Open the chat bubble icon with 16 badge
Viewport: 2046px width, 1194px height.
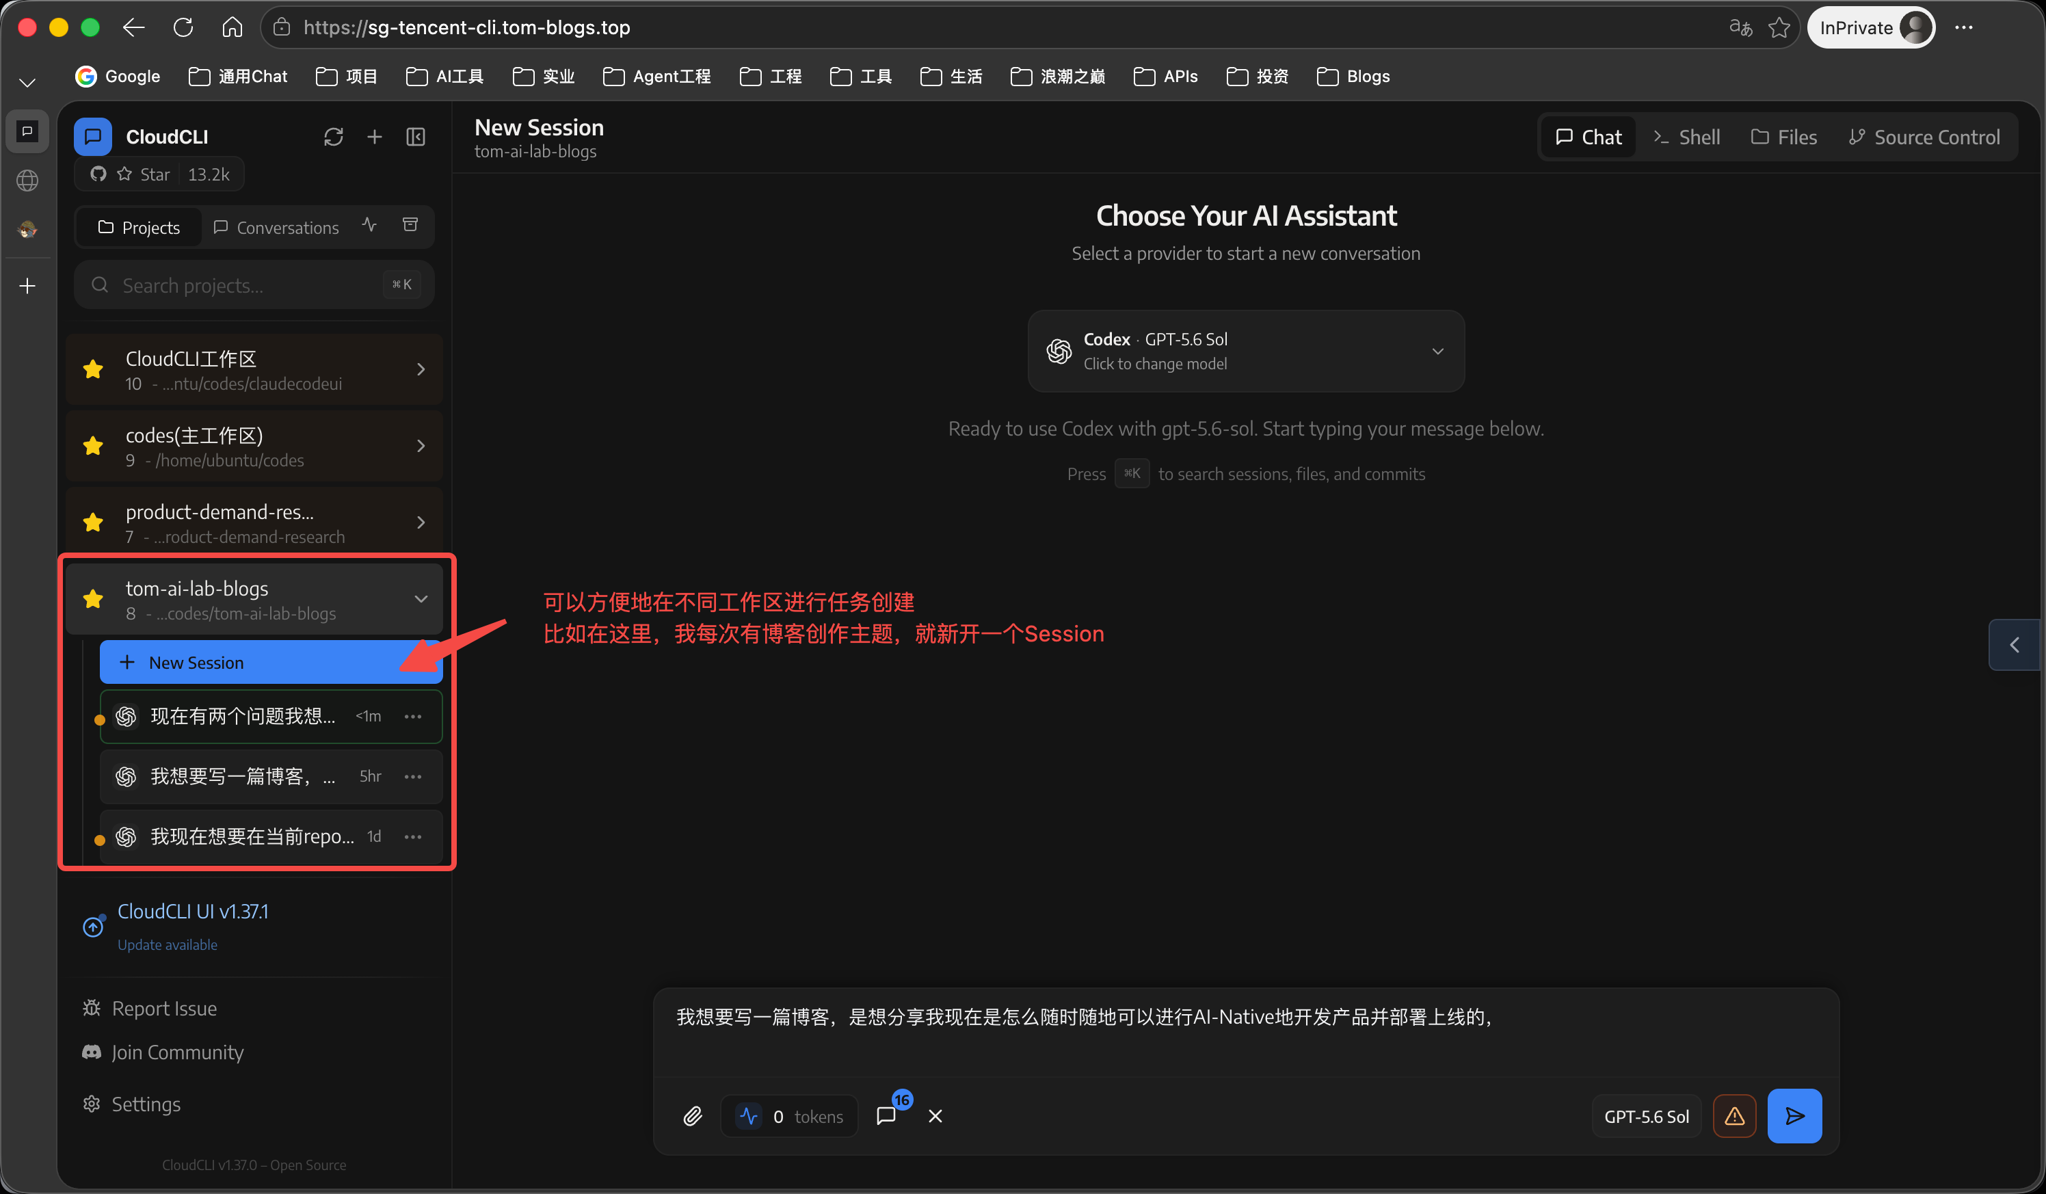887,1115
